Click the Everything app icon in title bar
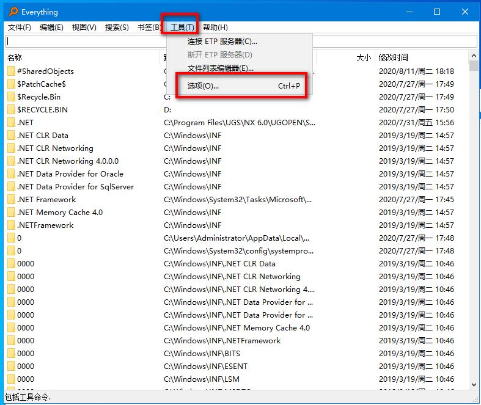The height and width of the screenshot is (405, 481). pyautogui.click(x=13, y=12)
